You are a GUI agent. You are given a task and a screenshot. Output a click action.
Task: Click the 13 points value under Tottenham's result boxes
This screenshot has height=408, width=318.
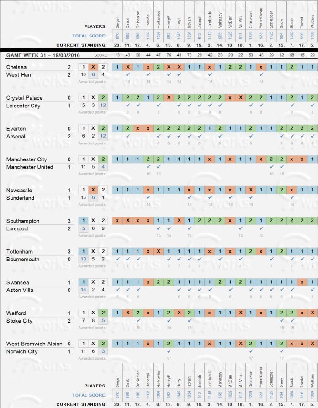[x=83, y=259]
